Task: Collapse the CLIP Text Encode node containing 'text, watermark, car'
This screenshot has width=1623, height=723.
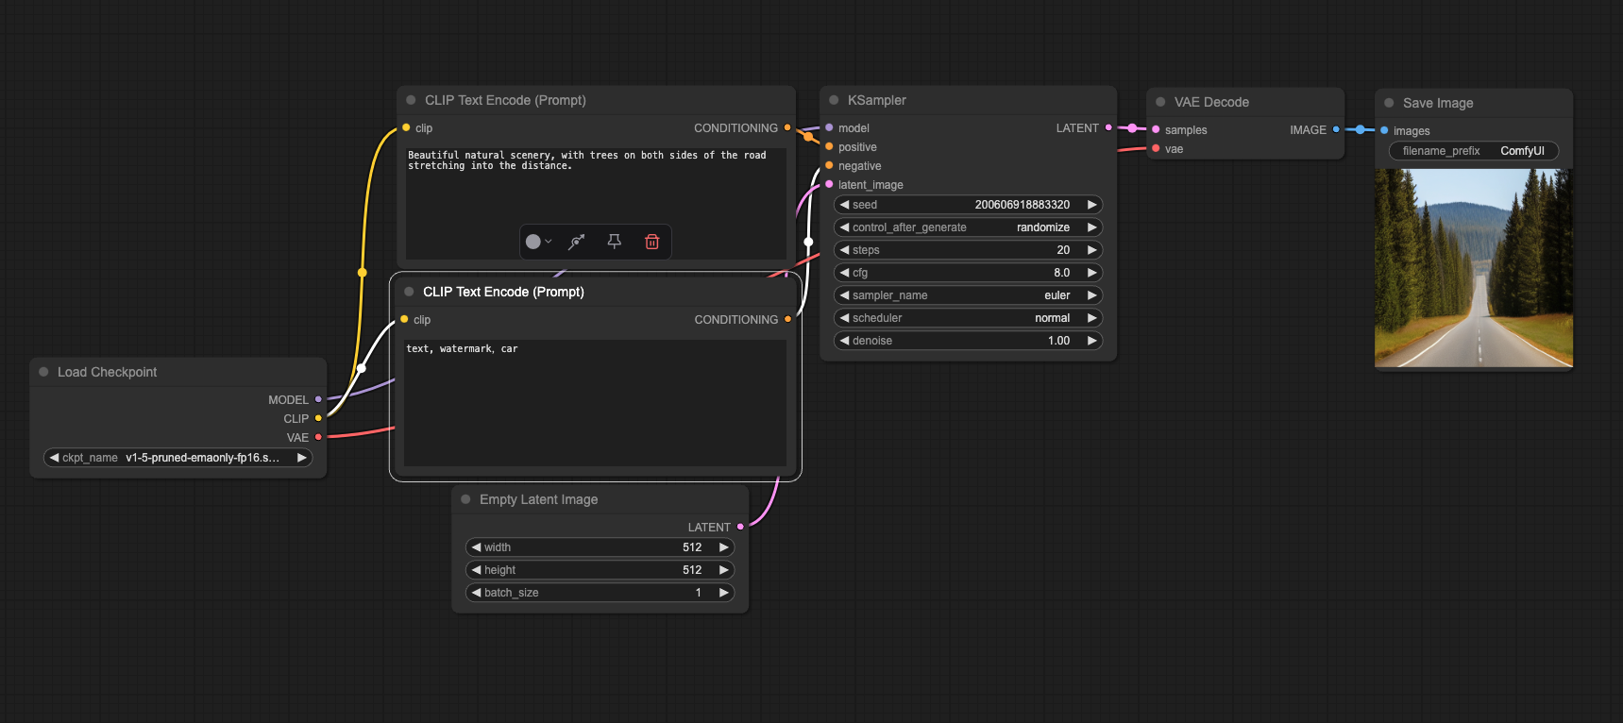Action: pyautogui.click(x=409, y=292)
